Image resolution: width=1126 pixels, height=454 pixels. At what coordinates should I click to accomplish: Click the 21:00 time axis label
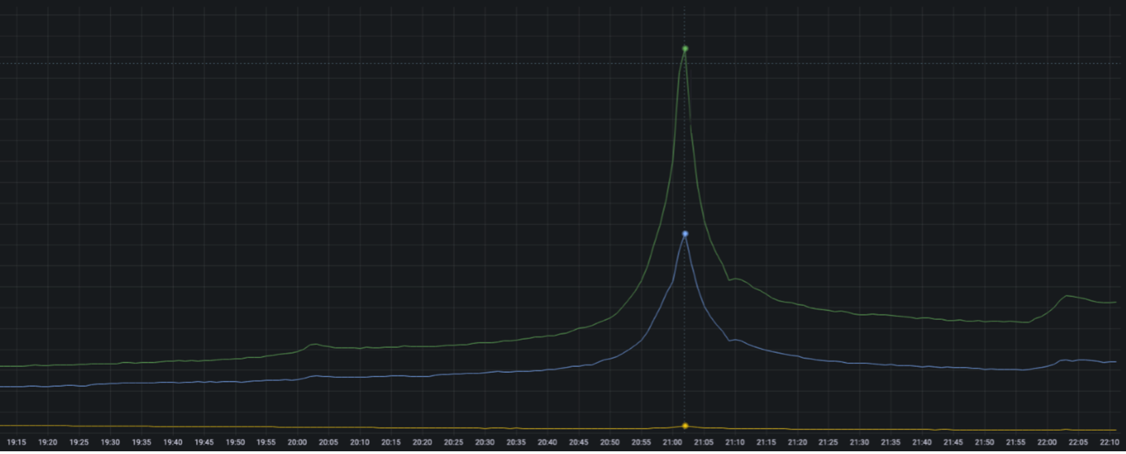tap(672, 442)
